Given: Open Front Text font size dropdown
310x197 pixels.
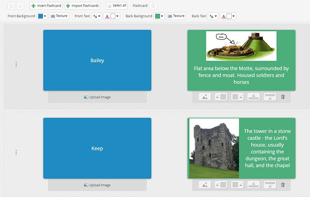Looking at the screenshot, I should pyautogui.click(x=97, y=16).
